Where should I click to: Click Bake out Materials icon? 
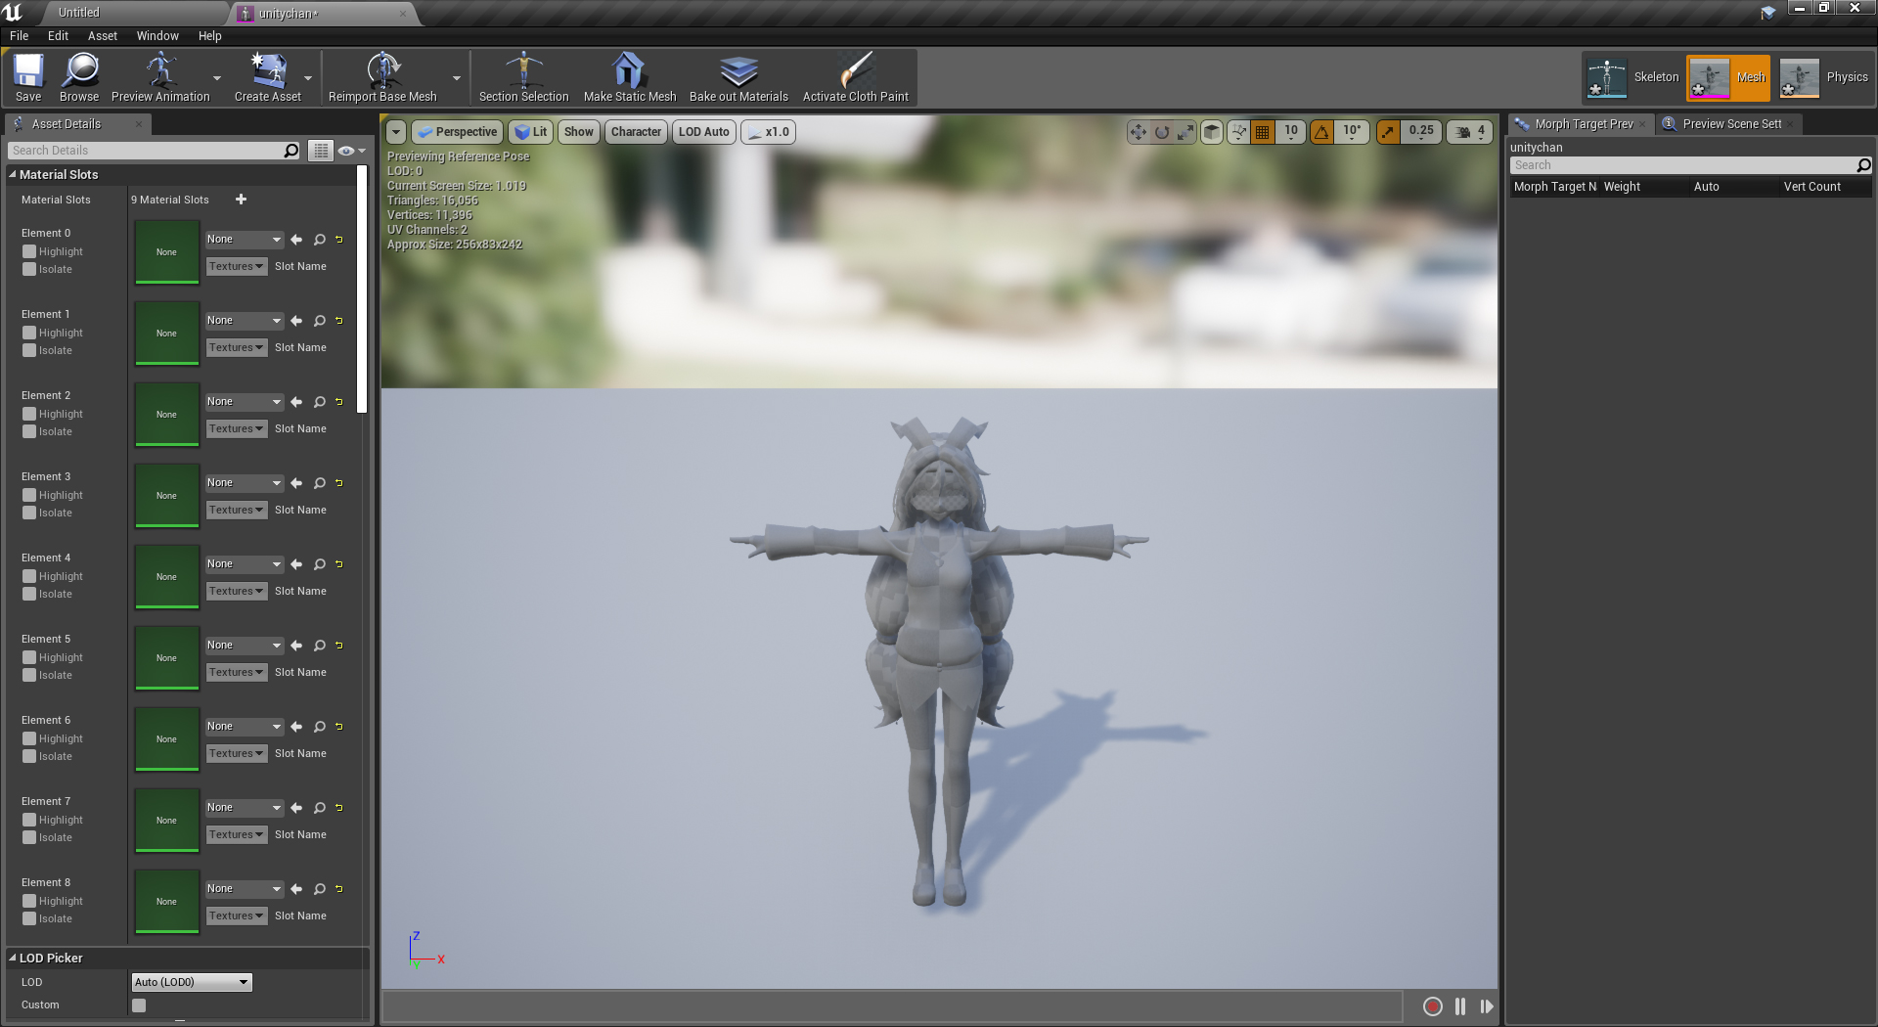(738, 77)
